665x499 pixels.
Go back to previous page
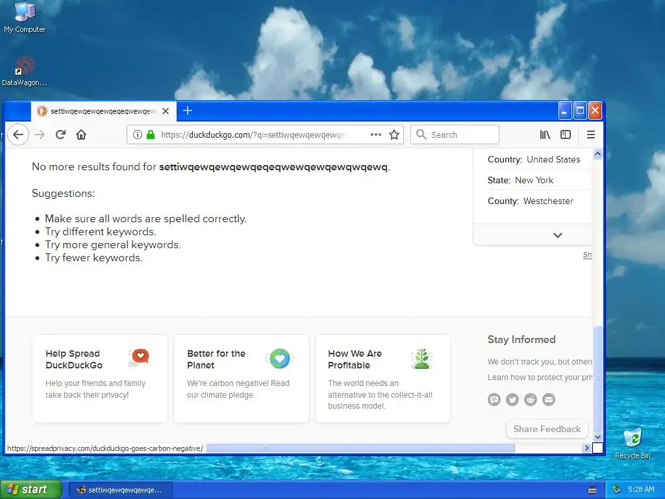pos(18,135)
